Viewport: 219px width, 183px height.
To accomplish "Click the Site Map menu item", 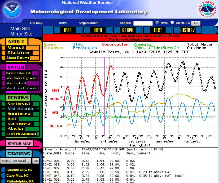I will tap(36, 23).
